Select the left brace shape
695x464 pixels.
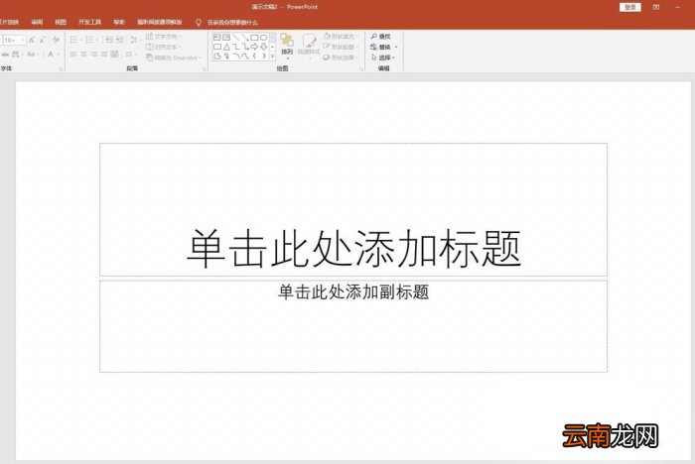click(254, 56)
